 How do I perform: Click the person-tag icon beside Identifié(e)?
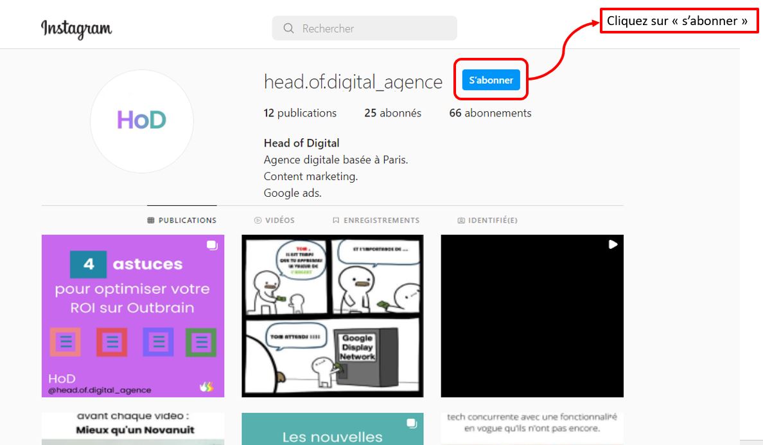460,221
